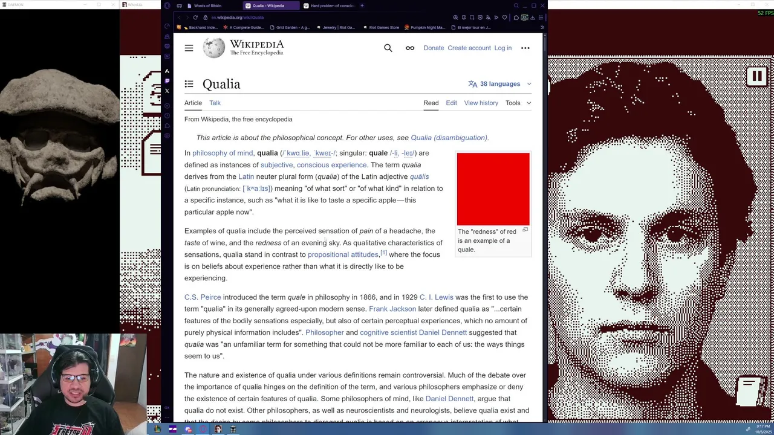
Task: Select the Read view tab
Action: coord(431,103)
